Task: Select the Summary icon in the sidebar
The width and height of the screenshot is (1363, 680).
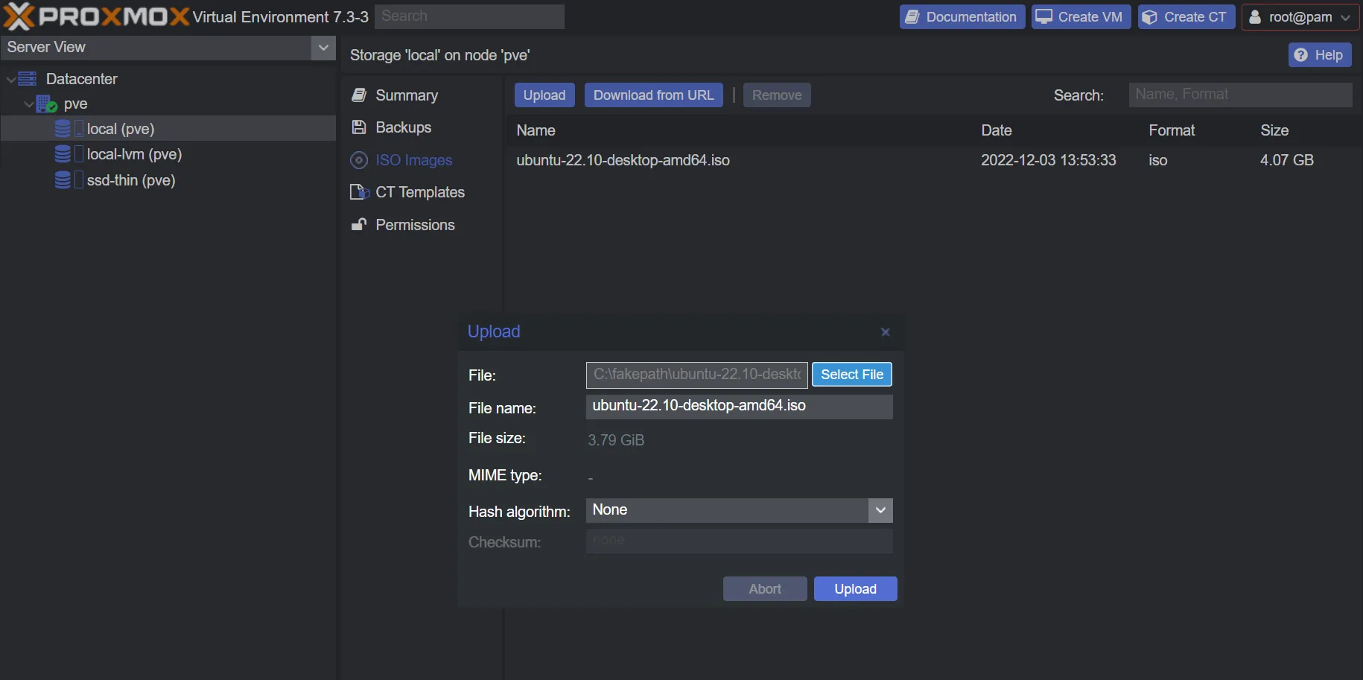Action: [360, 95]
